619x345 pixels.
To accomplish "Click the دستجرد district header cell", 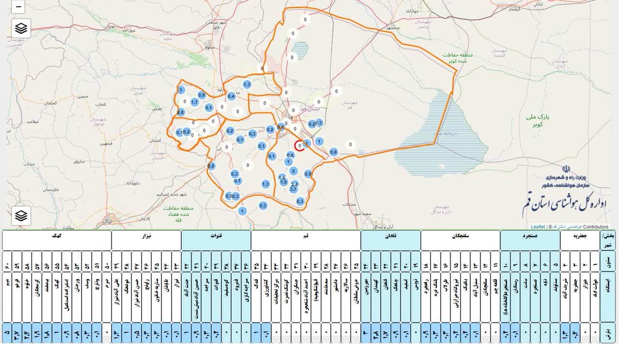I will [530, 235].
